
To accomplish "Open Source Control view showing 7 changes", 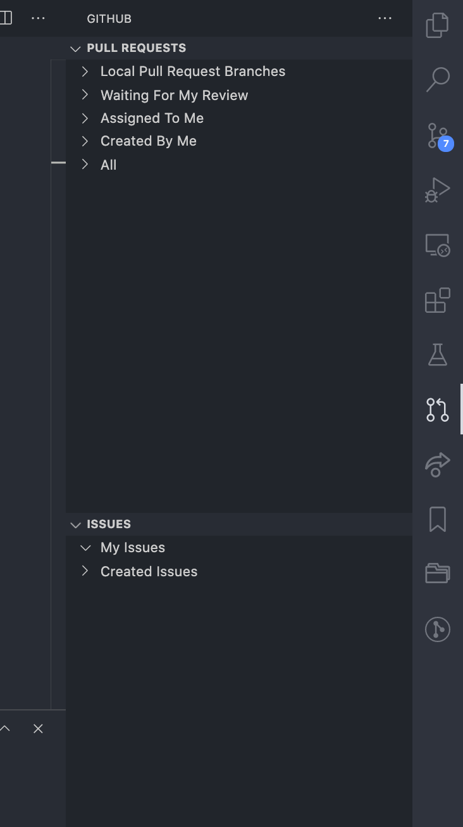I will tap(437, 134).
